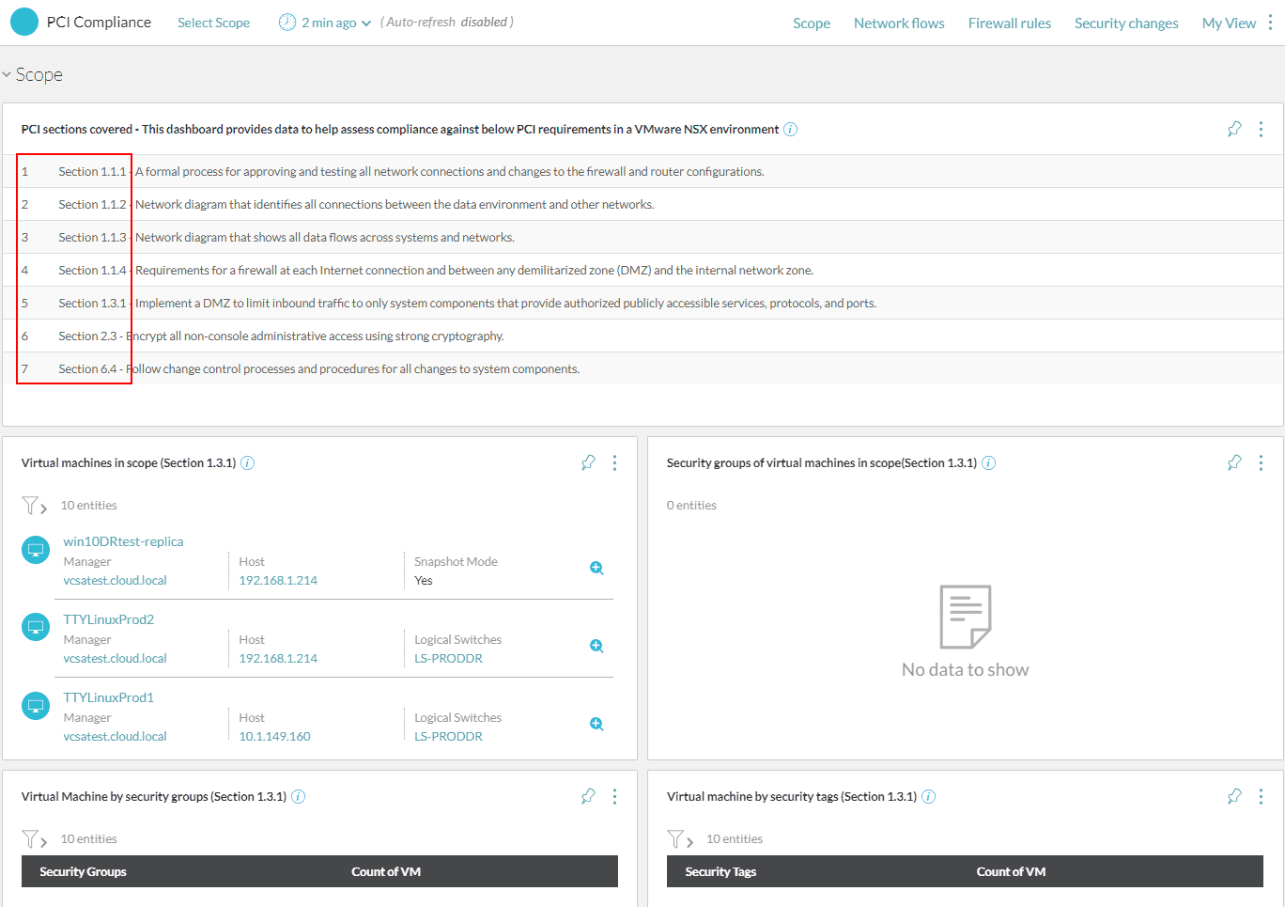This screenshot has height=907, width=1285.
Task: Show info for Virtual machines in scope
Action: tap(248, 462)
